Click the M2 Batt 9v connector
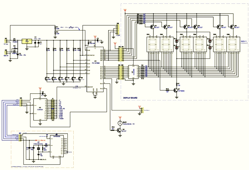249x170 pixels. click(x=6, y=53)
